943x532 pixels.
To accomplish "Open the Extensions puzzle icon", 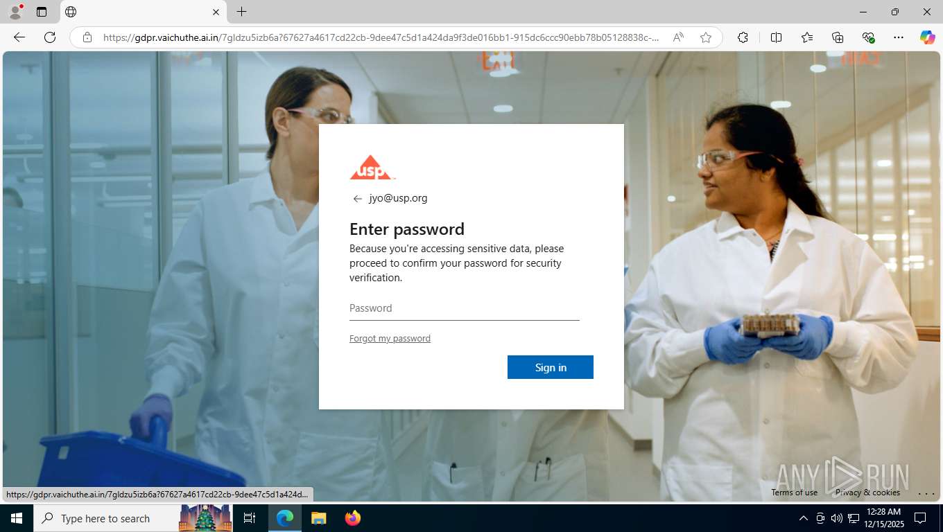I will tap(743, 37).
